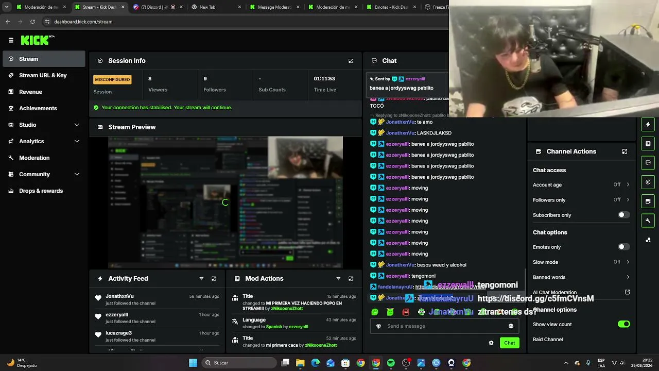The width and height of the screenshot is (659, 371).
Task: Open the Windows Start menu
Action: [x=193, y=363]
